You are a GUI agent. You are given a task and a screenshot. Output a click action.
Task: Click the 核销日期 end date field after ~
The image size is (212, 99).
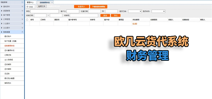coord(56,15)
